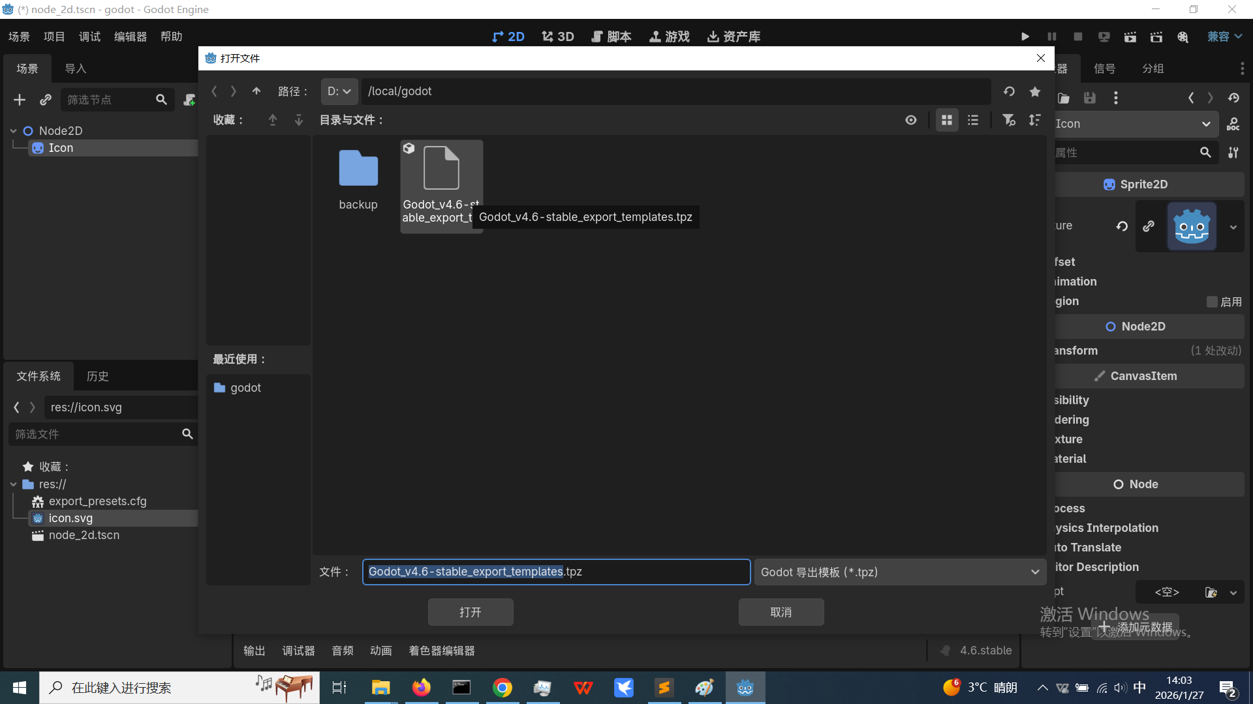This screenshot has height=704, width=1253.
Task: Toggle hidden files visibility eye icon
Action: tap(911, 120)
